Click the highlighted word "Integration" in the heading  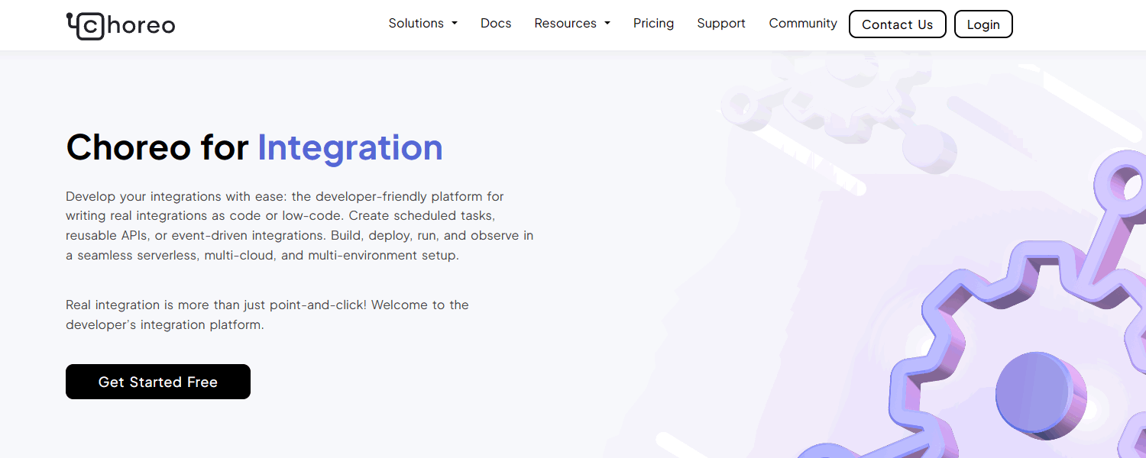click(x=349, y=147)
